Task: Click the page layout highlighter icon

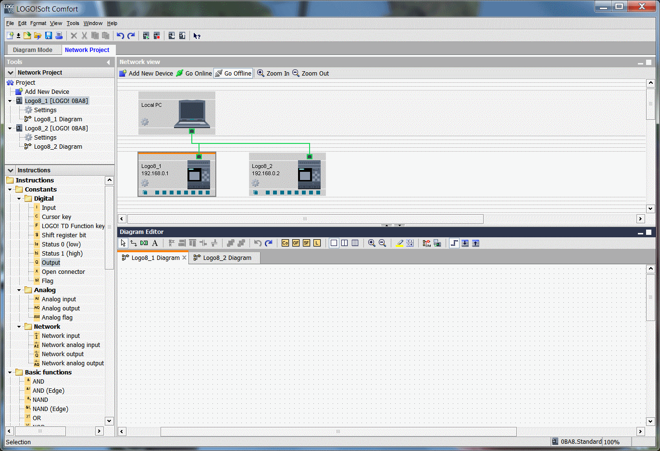Action: tap(399, 243)
